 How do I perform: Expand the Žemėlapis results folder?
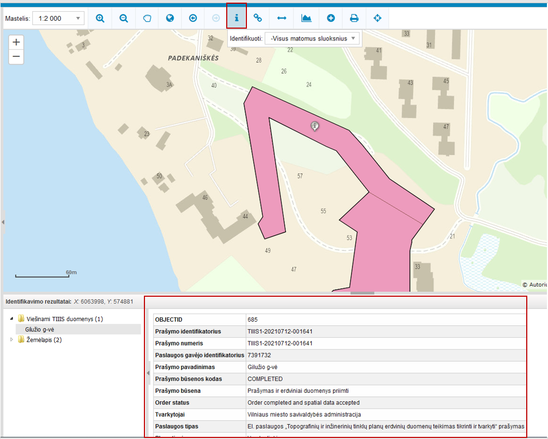point(12,340)
